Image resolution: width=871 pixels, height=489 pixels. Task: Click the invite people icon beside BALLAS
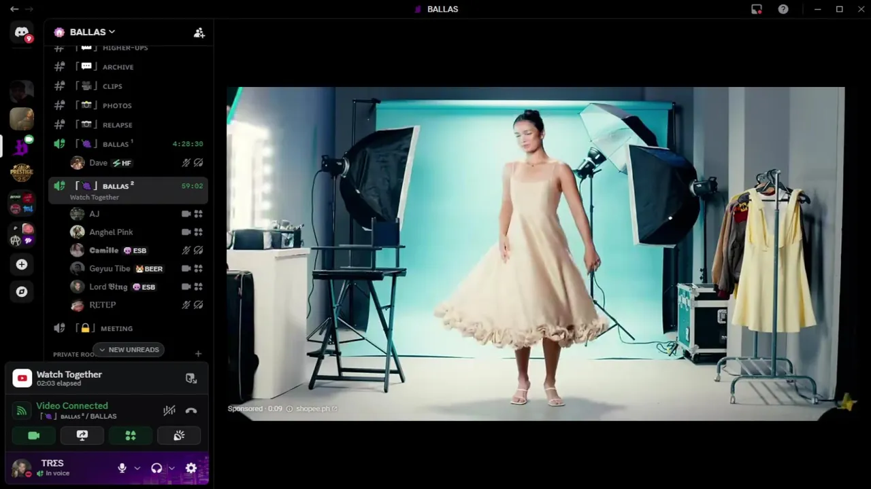tap(199, 32)
